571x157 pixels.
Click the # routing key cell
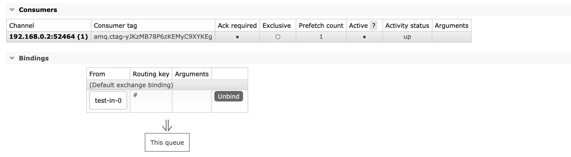pos(136,95)
